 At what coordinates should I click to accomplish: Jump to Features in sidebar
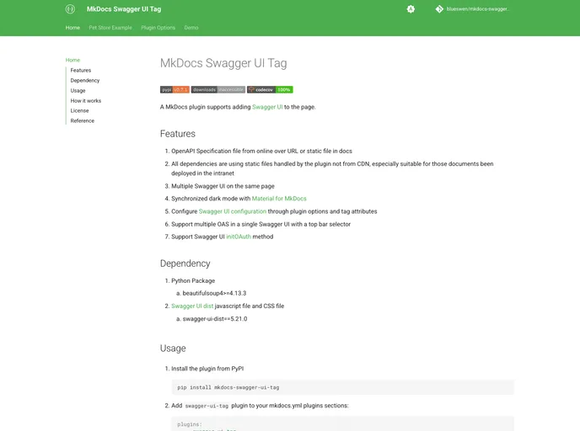(x=81, y=70)
